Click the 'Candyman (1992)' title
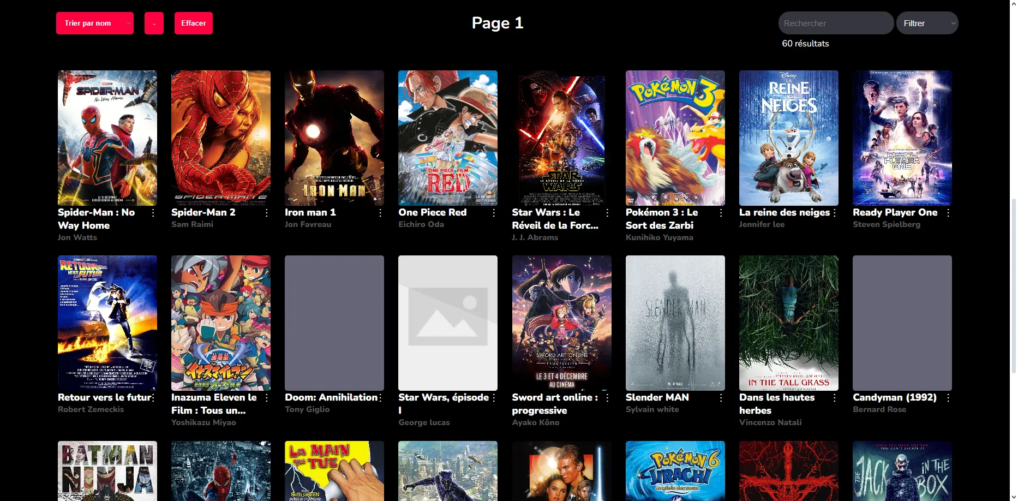The image size is (1018, 501). click(x=895, y=397)
